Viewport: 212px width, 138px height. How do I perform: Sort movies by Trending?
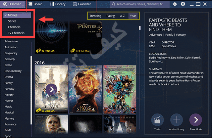tap(95, 16)
